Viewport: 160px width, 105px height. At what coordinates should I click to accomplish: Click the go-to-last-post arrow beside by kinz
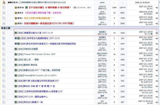157,8
